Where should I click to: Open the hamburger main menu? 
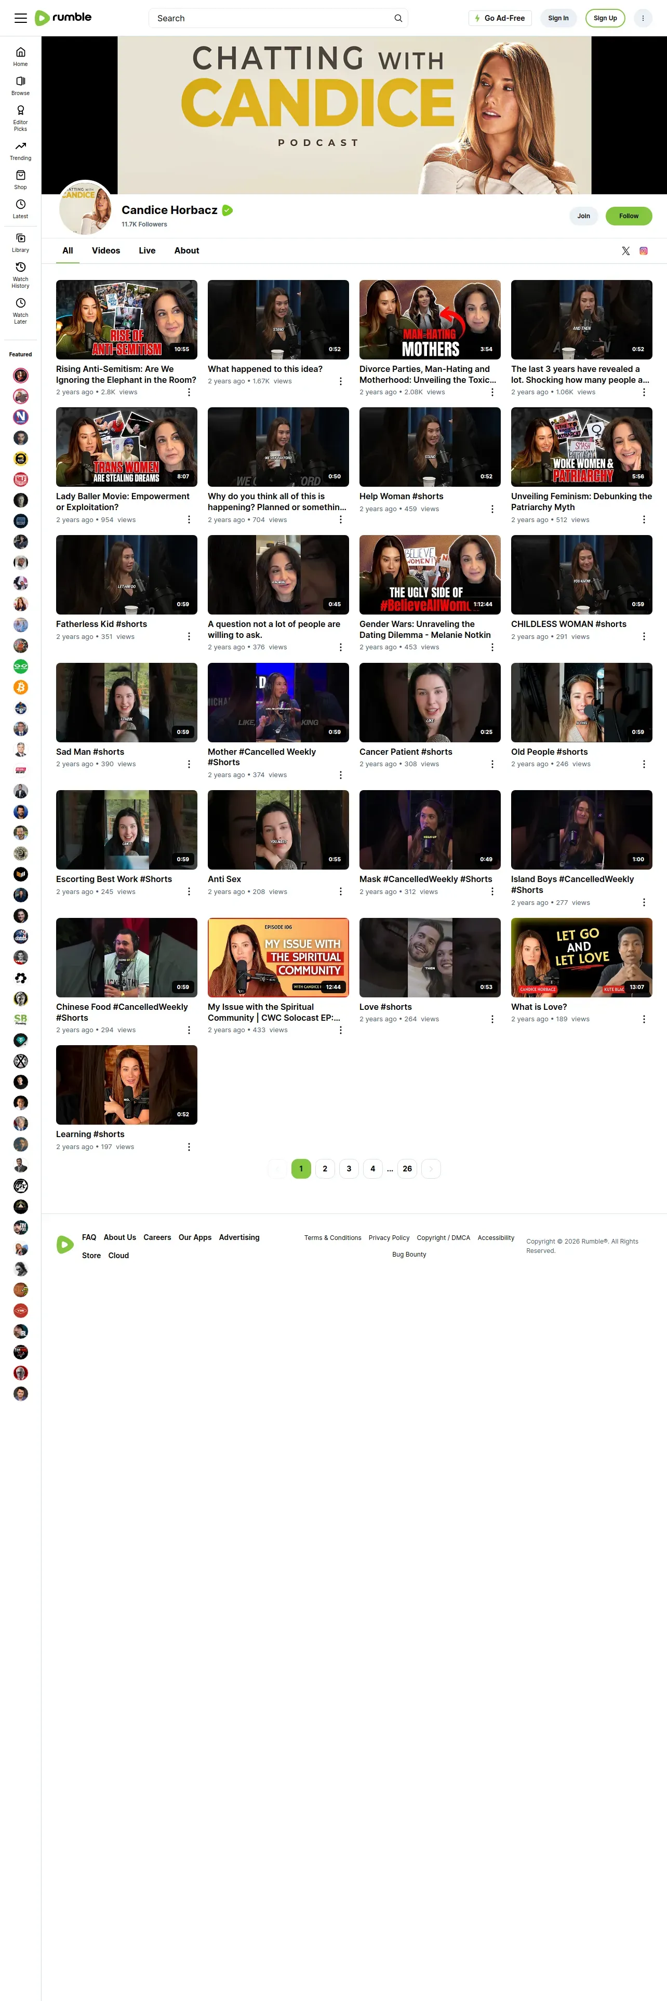coord(21,18)
